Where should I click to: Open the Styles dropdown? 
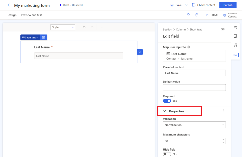coord(63,27)
